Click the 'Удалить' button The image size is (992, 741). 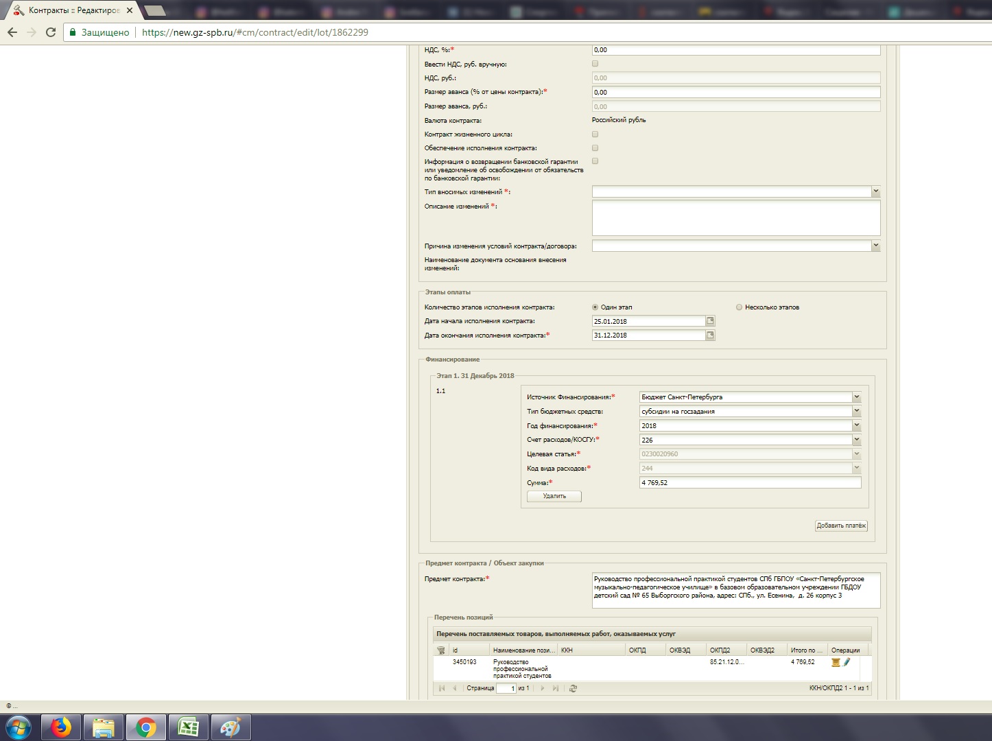[x=554, y=496]
